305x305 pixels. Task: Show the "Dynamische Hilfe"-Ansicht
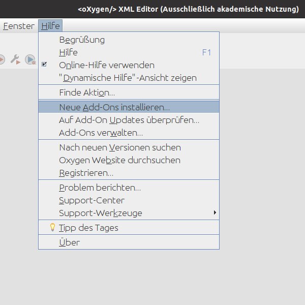point(128,78)
